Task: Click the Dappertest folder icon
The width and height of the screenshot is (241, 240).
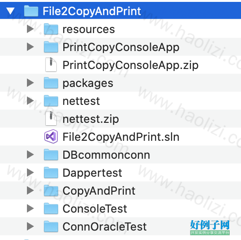Action: tap(51, 172)
